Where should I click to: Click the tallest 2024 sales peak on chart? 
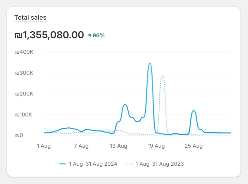coord(150,64)
